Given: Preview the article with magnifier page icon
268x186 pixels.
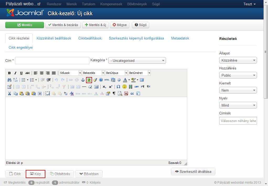Looking at the screenshot, I should 120,94.
